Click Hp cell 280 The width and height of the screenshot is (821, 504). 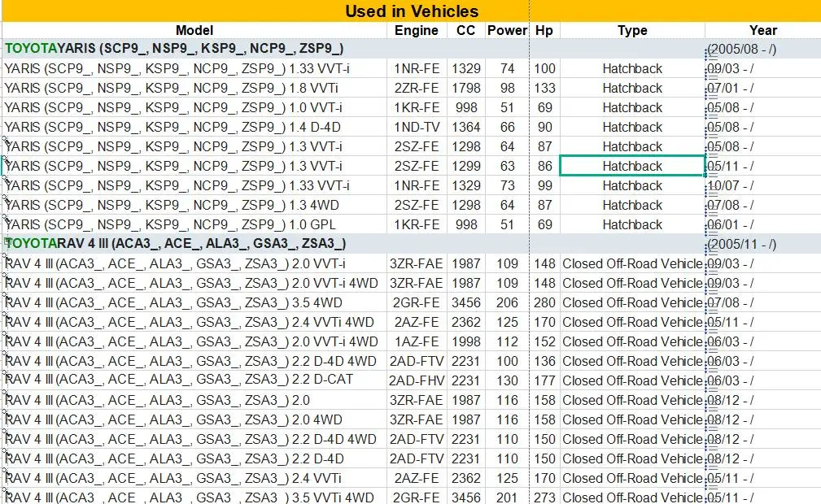click(544, 302)
